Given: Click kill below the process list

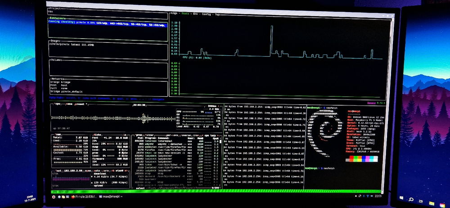Looking at the screenshot, I should click(180, 189).
